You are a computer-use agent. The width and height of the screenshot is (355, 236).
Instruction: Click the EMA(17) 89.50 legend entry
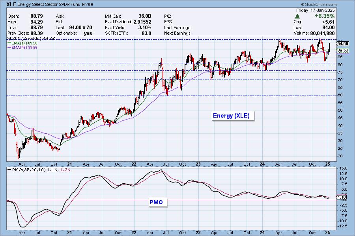click(x=24, y=43)
